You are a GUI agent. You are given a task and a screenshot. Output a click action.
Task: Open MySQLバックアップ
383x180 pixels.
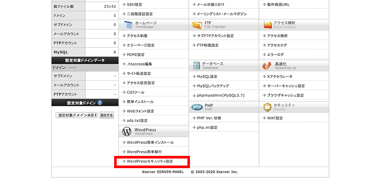point(213,86)
